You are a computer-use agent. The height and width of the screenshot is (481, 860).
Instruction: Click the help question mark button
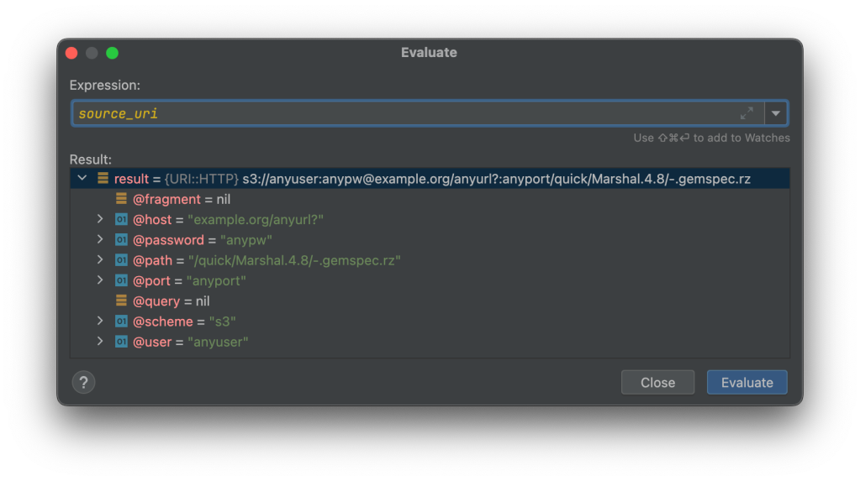coord(83,383)
